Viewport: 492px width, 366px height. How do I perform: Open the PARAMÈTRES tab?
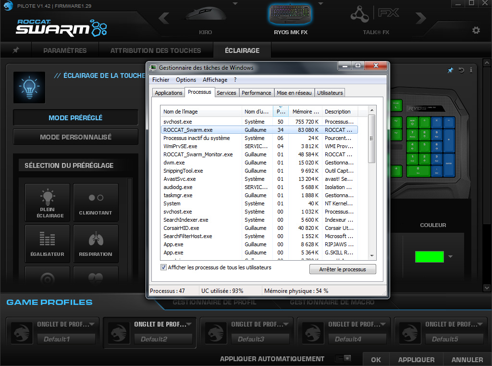click(x=65, y=50)
